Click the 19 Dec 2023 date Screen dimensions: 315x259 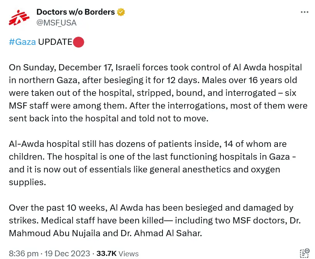67,253
